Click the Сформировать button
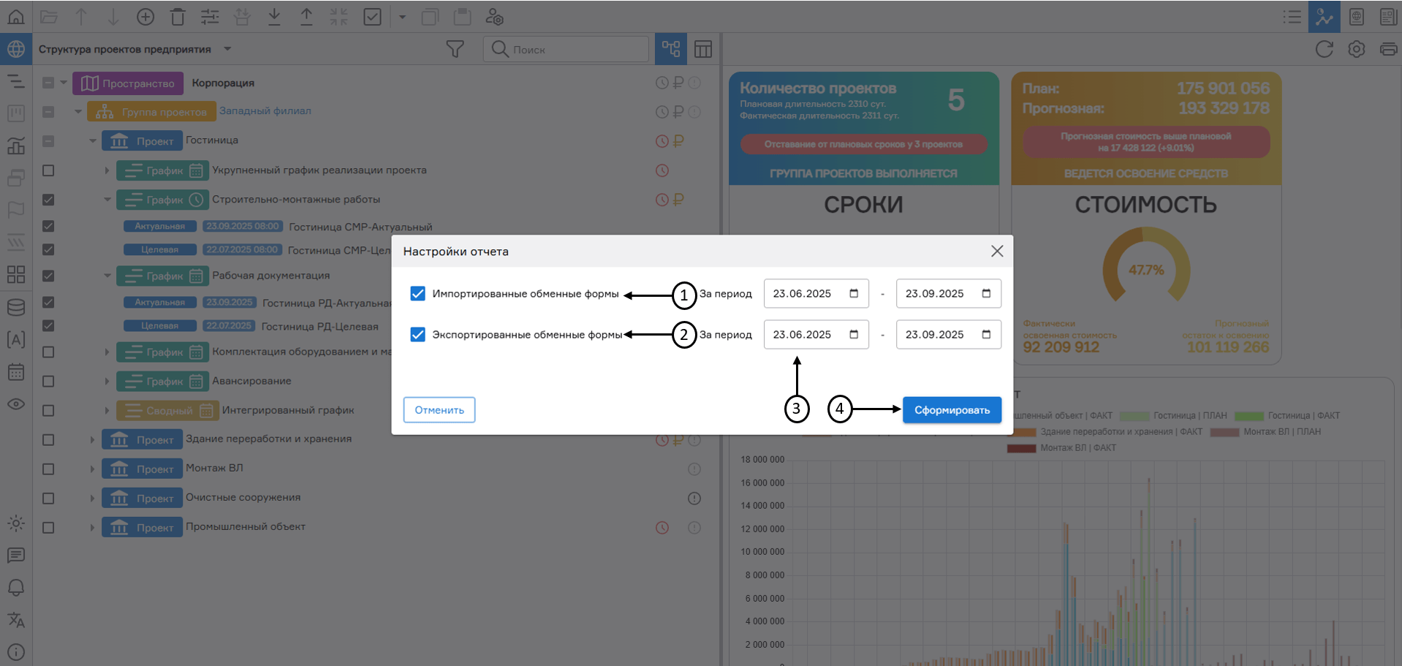The height and width of the screenshot is (666, 1402). (951, 410)
